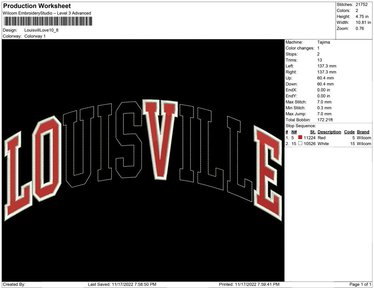The height and width of the screenshot is (288, 374).
Task: Select the Width value '10.81 in'
Action: 363,22
